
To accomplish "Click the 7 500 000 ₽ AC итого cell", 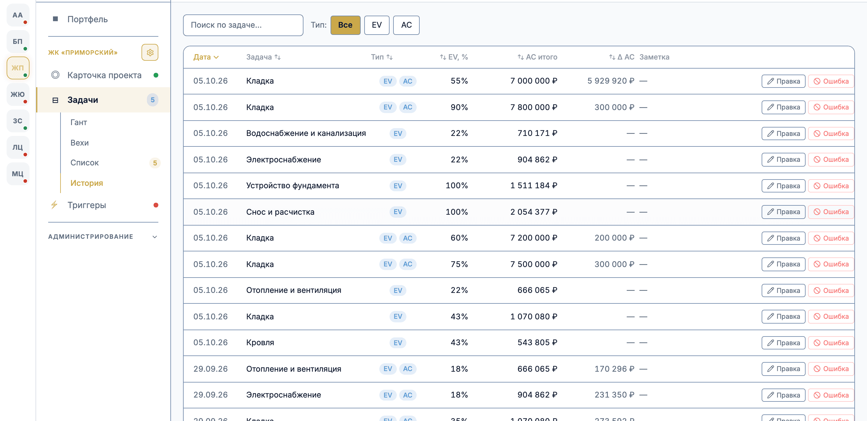I will point(534,264).
